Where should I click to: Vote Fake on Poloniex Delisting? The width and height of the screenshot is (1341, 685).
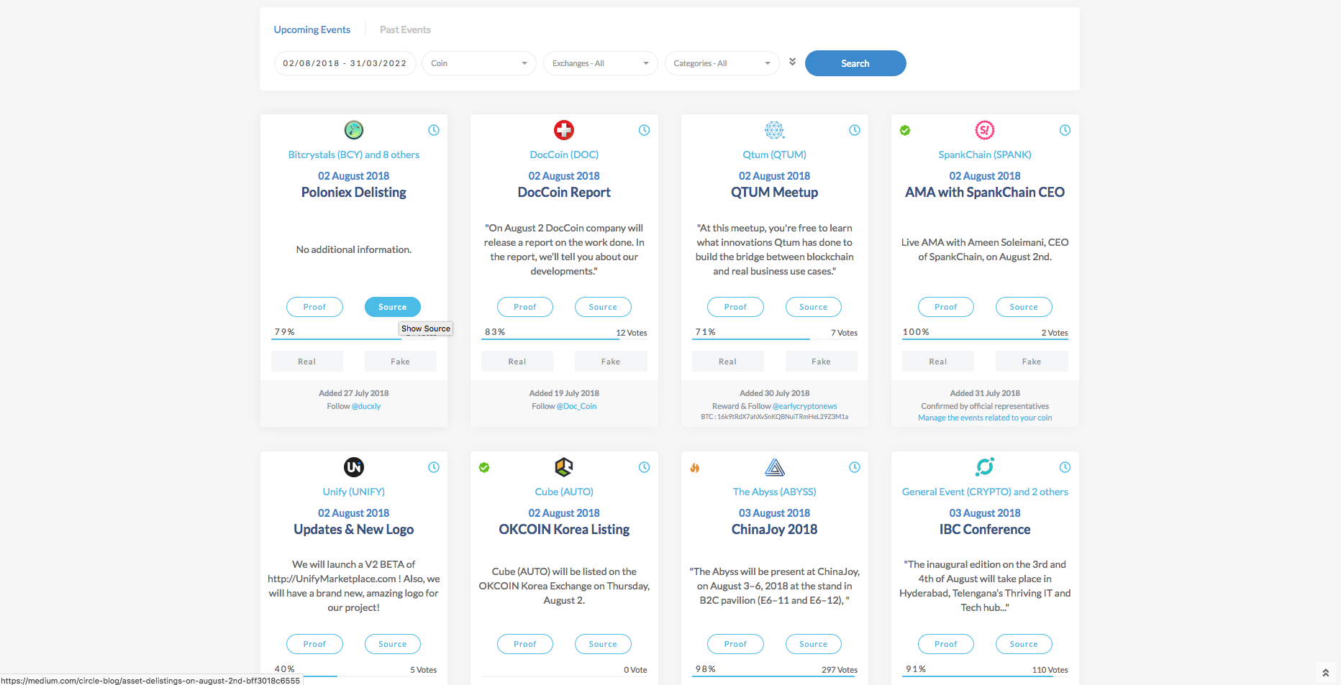click(401, 362)
